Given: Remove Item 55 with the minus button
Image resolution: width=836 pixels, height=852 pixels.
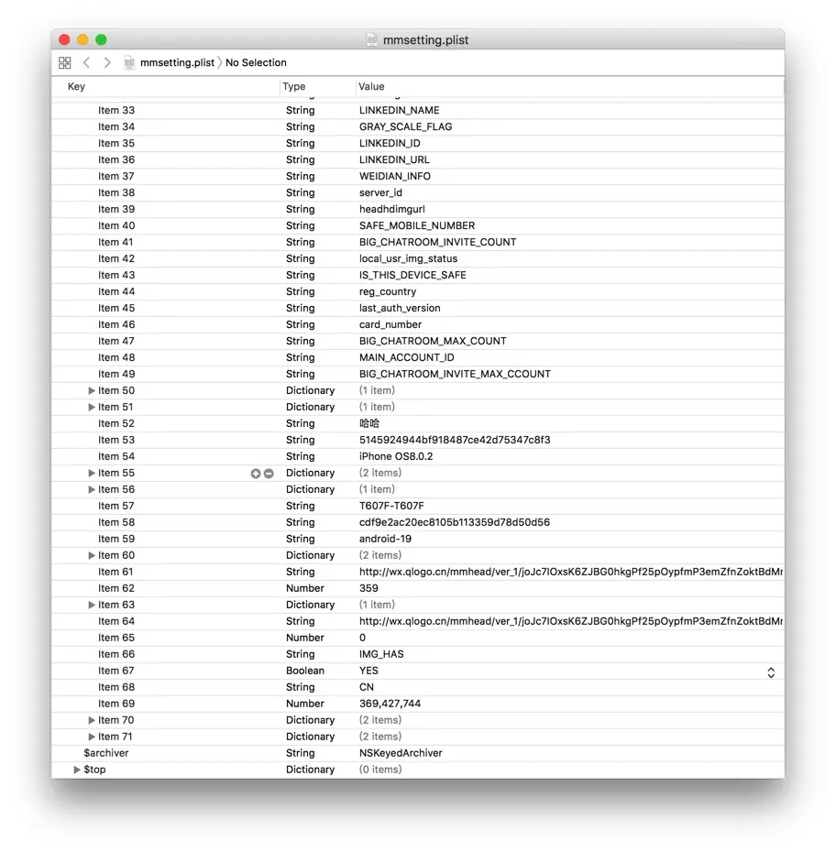Looking at the screenshot, I should [269, 474].
